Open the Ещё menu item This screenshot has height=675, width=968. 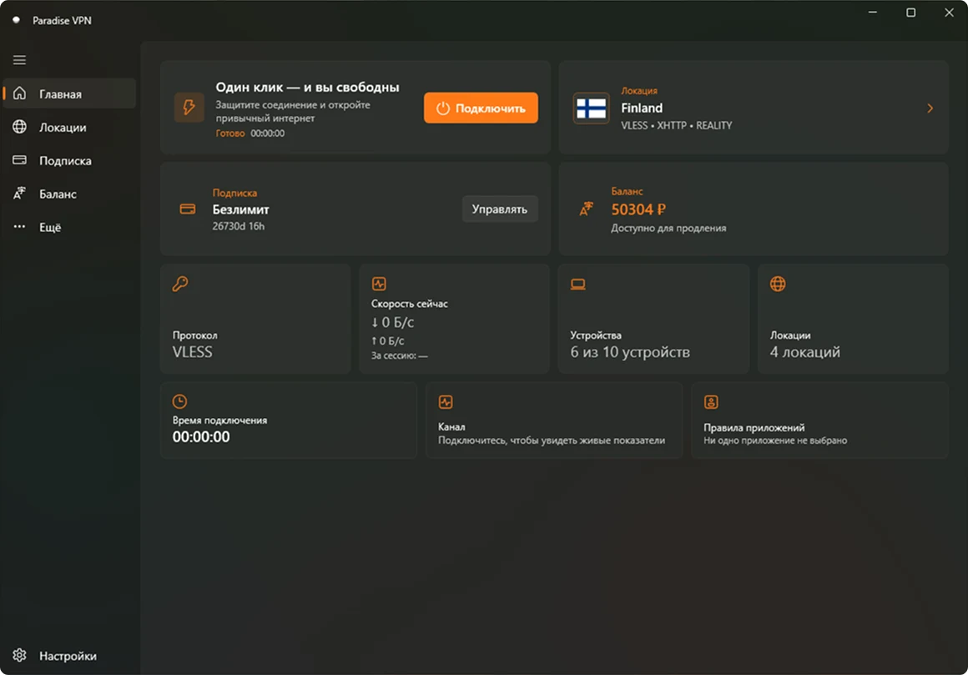tap(69, 227)
